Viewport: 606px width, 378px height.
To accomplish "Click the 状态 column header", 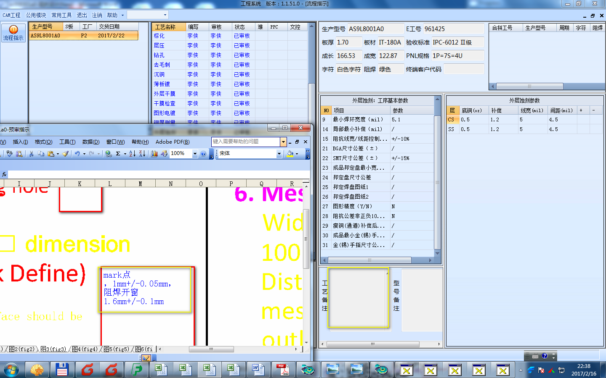I will click(x=244, y=27).
